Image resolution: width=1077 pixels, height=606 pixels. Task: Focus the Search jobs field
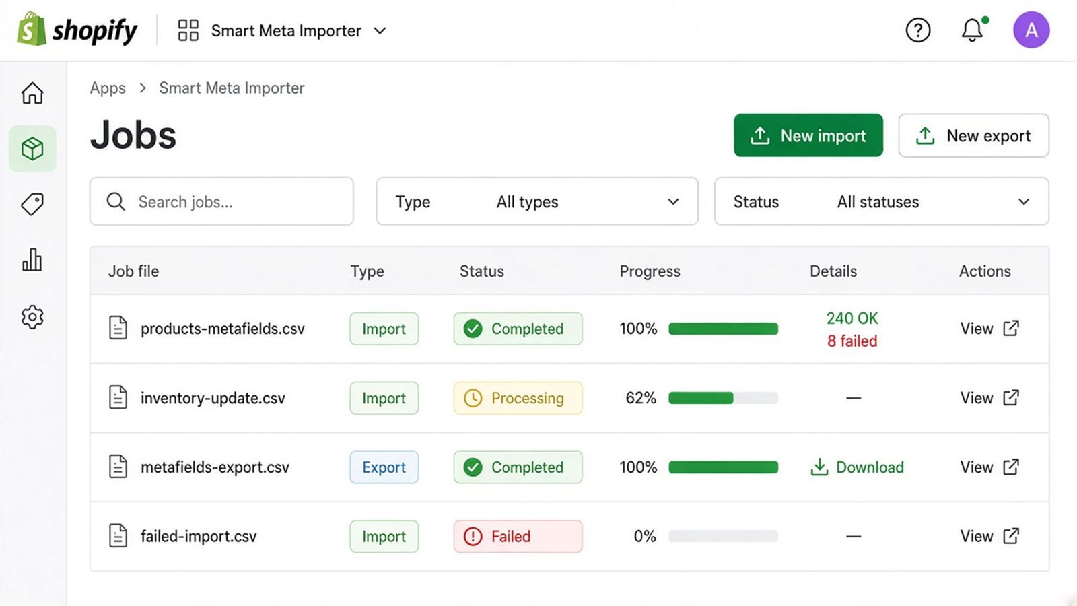pyautogui.click(x=221, y=201)
